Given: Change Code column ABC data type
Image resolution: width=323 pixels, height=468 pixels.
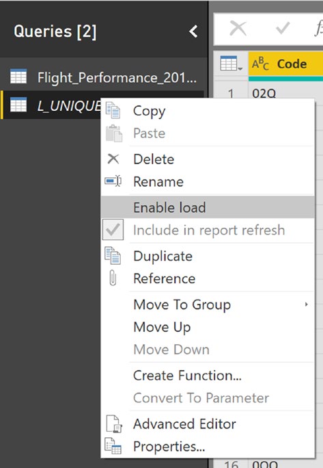Looking at the screenshot, I should click(x=260, y=64).
